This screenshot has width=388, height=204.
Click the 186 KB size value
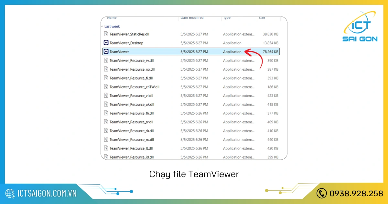tap(273, 87)
